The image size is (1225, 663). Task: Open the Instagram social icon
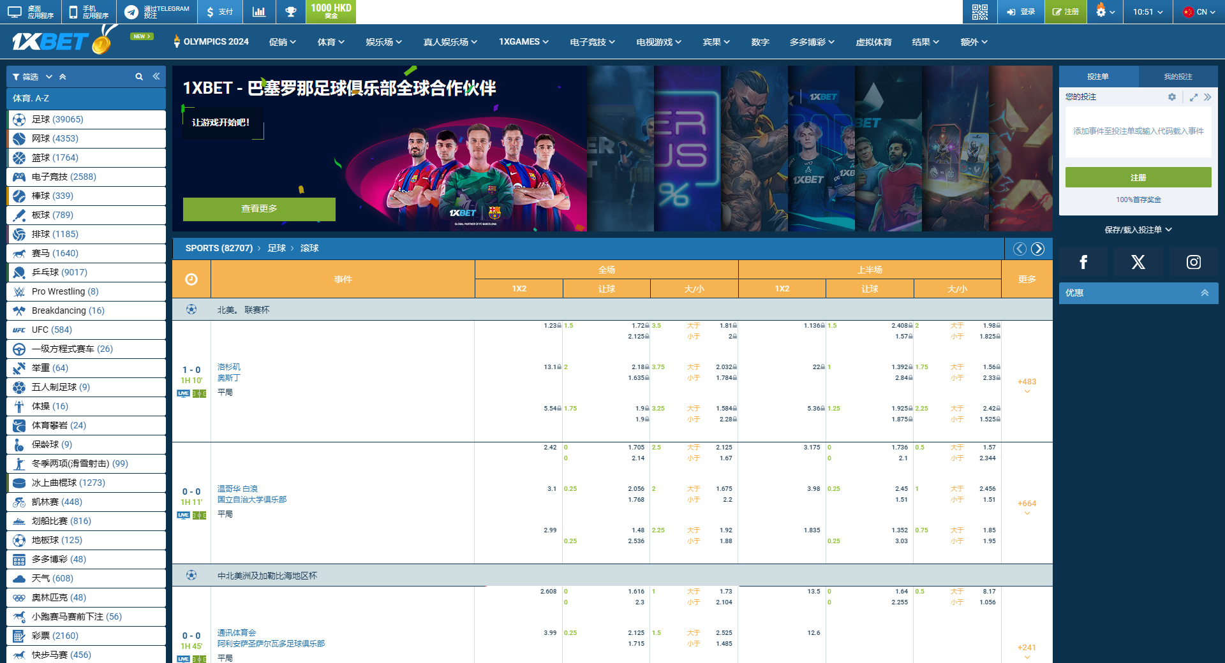[x=1194, y=262]
